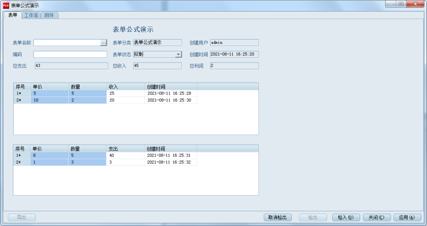This screenshot has width=427, height=226.
Task: Click the 收入 column header in the upper table
Action: 125,86
